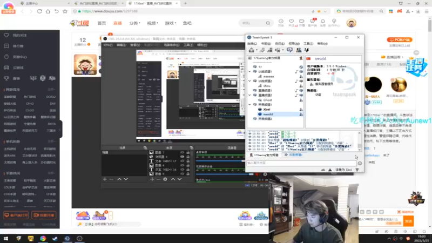Toggle visibility of 文本 (GDI+) 16 source

pos(182,170)
